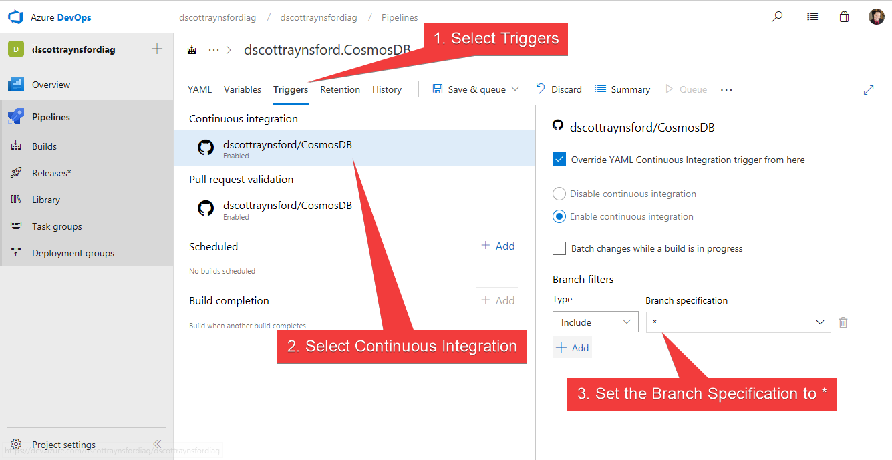
Task: Click the search magnifier icon in header
Action: click(x=777, y=17)
